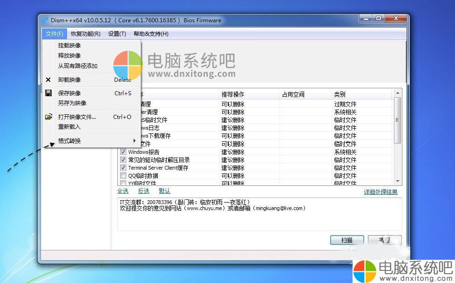Choose 释放映像 from the File menu
455x283 pixels.
(69, 56)
